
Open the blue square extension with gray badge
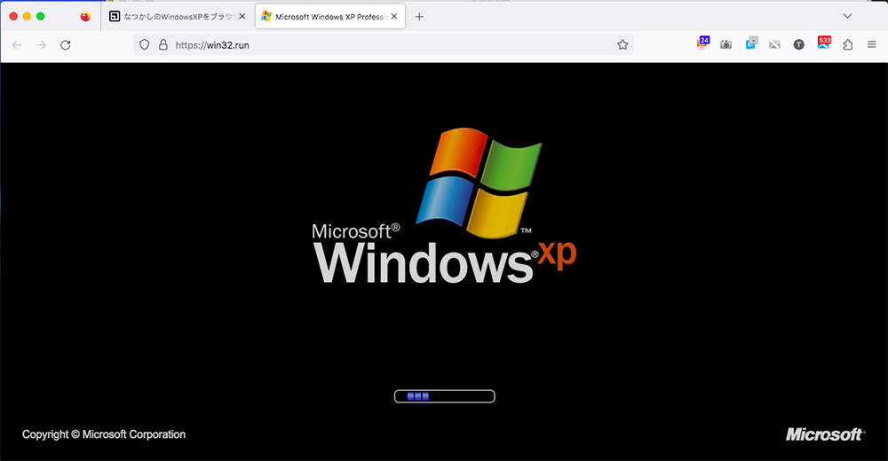click(x=751, y=43)
